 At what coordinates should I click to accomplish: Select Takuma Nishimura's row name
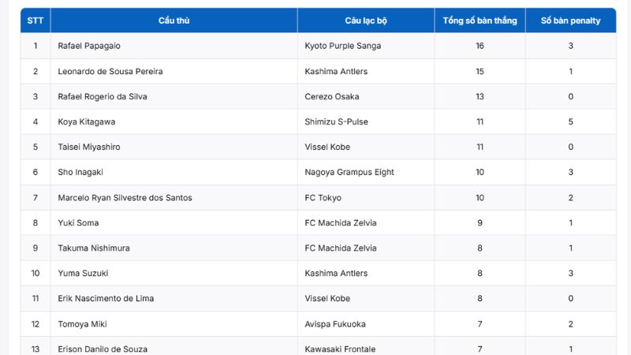(94, 248)
